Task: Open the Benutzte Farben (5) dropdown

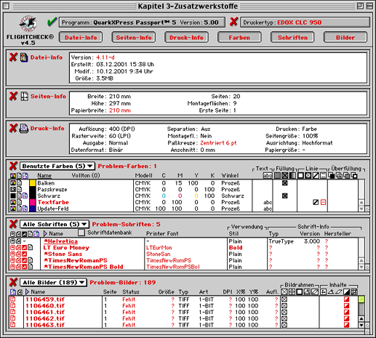Action: click(57, 166)
